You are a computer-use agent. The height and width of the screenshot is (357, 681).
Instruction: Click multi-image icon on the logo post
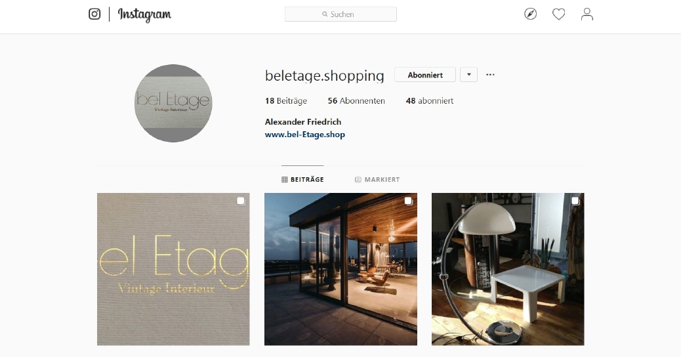click(x=241, y=201)
